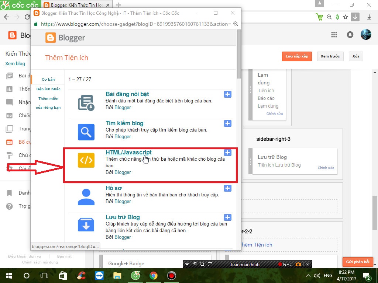
Task: Click the popup window vertical scrollbar
Action: click(x=239, y=54)
